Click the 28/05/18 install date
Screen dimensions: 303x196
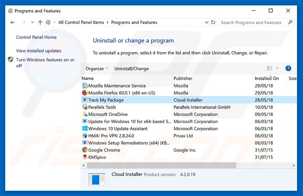264,100
